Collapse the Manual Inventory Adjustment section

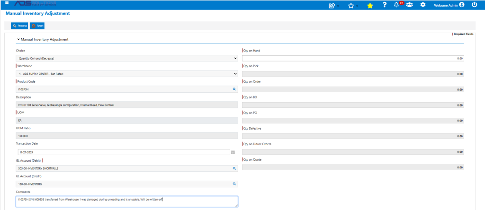(x=18, y=40)
